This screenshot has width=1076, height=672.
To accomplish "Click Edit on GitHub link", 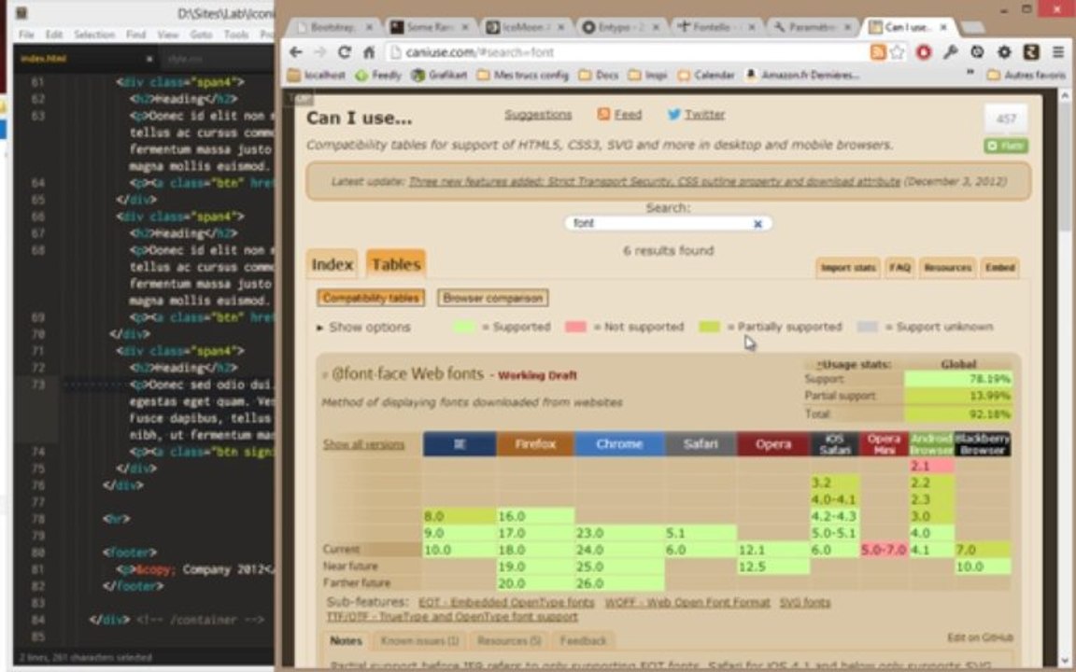I will [x=980, y=637].
